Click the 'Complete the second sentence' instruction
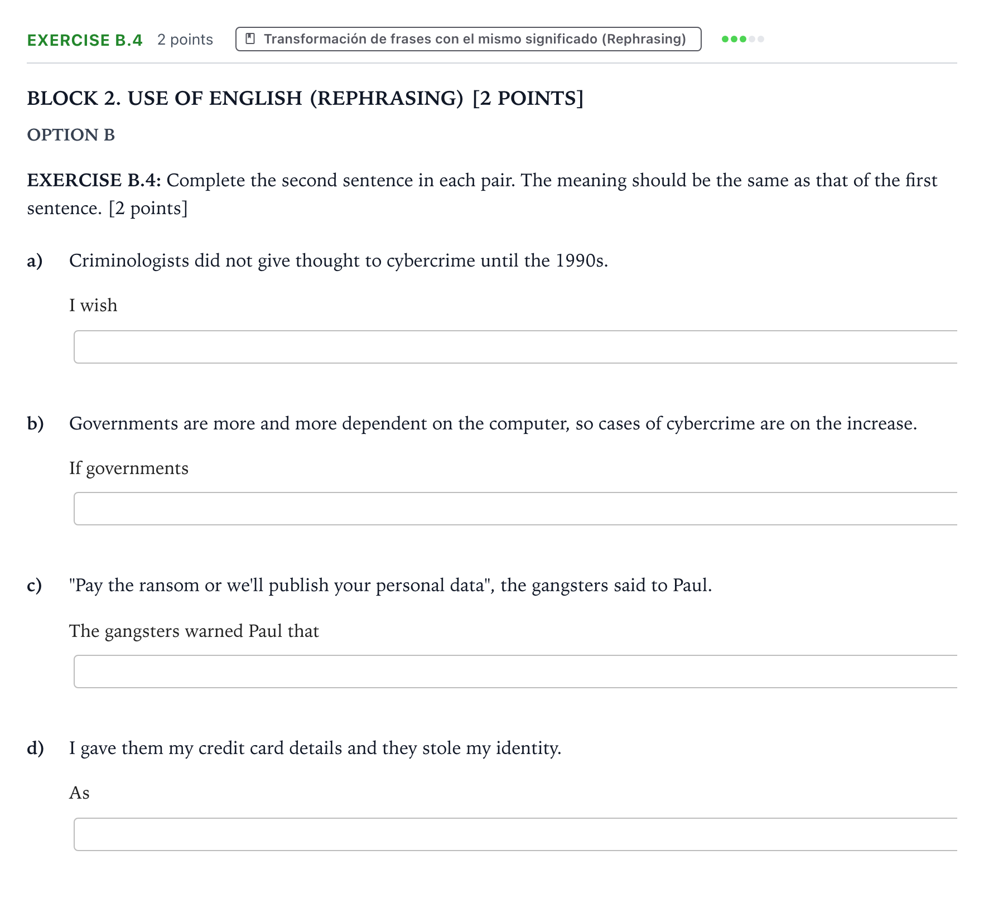 click(x=482, y=194)
